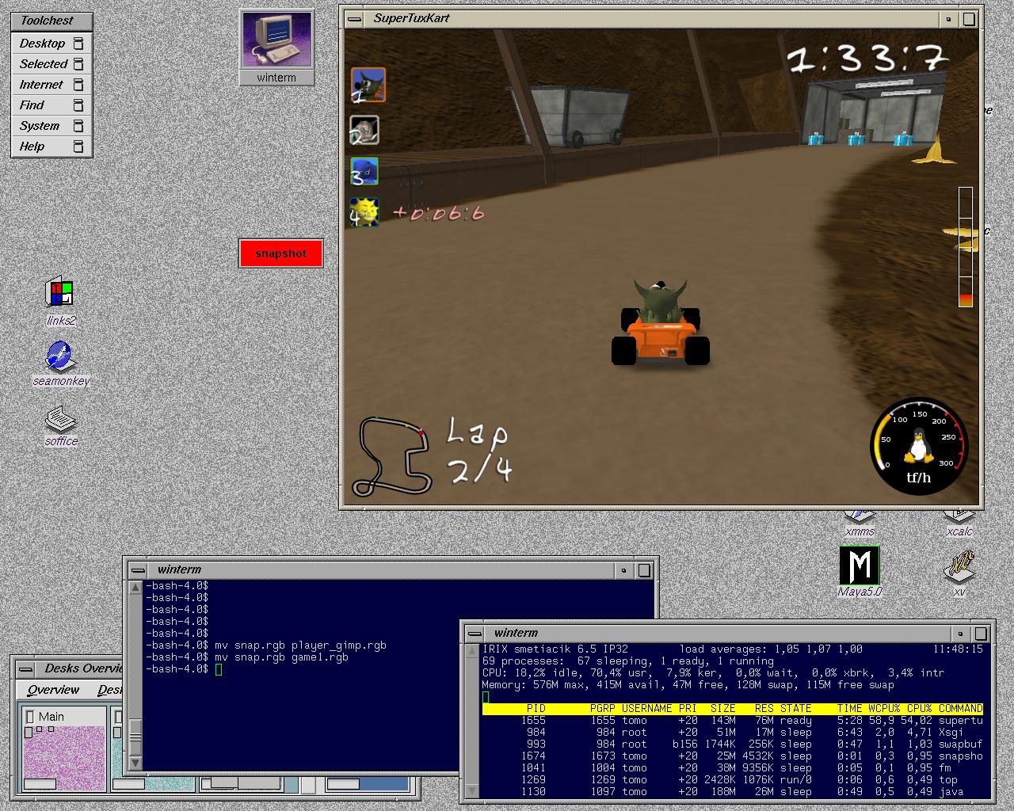Select first-place racer portrait in SuperTuxKart

[x=368, y=85]
